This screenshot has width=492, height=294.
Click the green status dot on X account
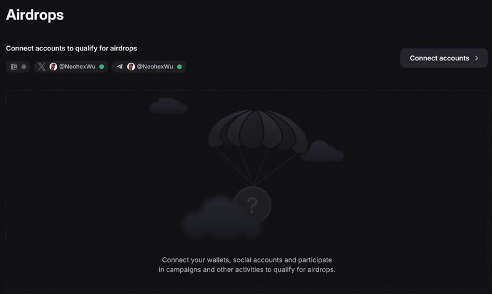pyautogui.click(x=101, y=66)
